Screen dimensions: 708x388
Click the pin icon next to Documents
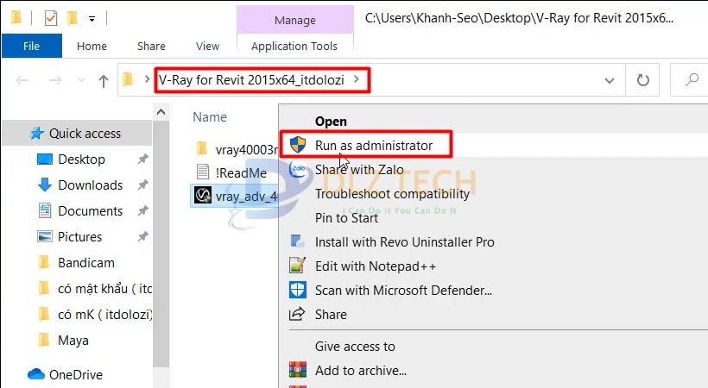(x=143, y=210)
